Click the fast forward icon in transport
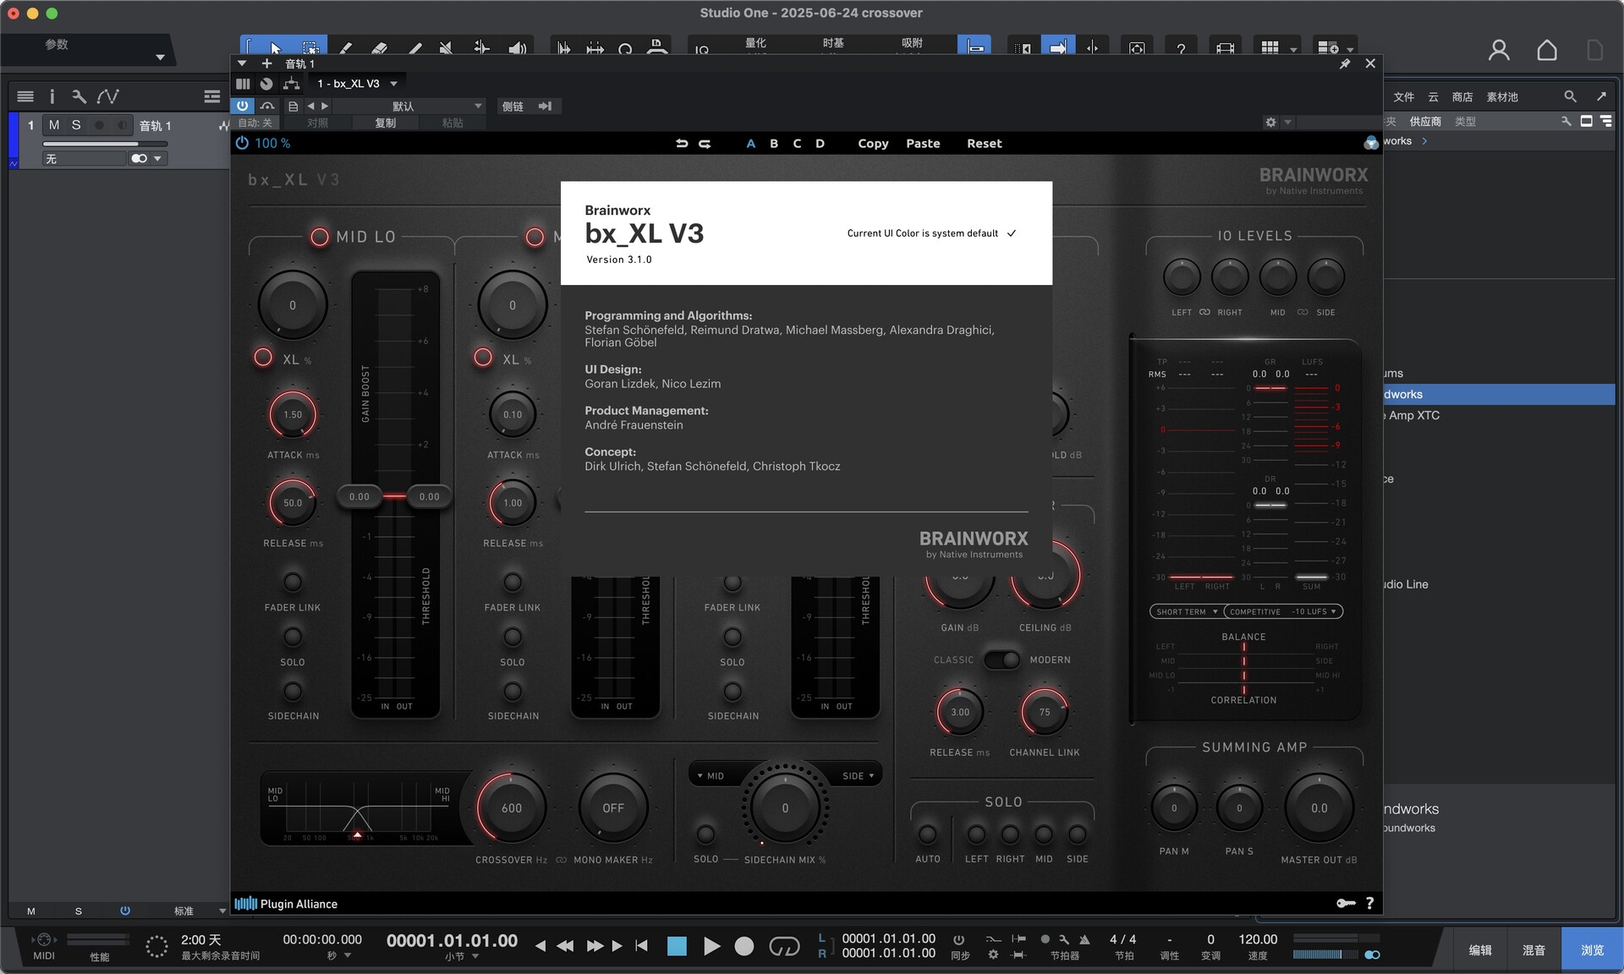 (595, 946)
